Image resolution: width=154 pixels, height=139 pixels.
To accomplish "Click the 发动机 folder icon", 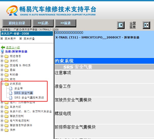I will click(x=6, y=61).
